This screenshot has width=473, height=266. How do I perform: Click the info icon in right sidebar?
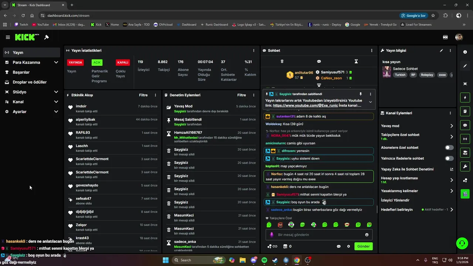(x=465, y=52)
